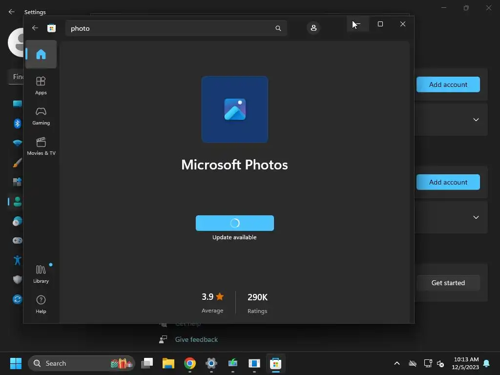Open the Gaming section in Store sidebar
The height and width of the screenshot is (375, 500).
pyautogui.click(x=41, y=116)
